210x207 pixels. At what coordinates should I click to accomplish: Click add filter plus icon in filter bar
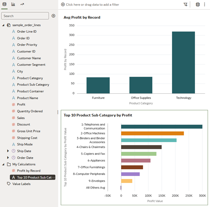pyautogui.click(x=63, y=5)
